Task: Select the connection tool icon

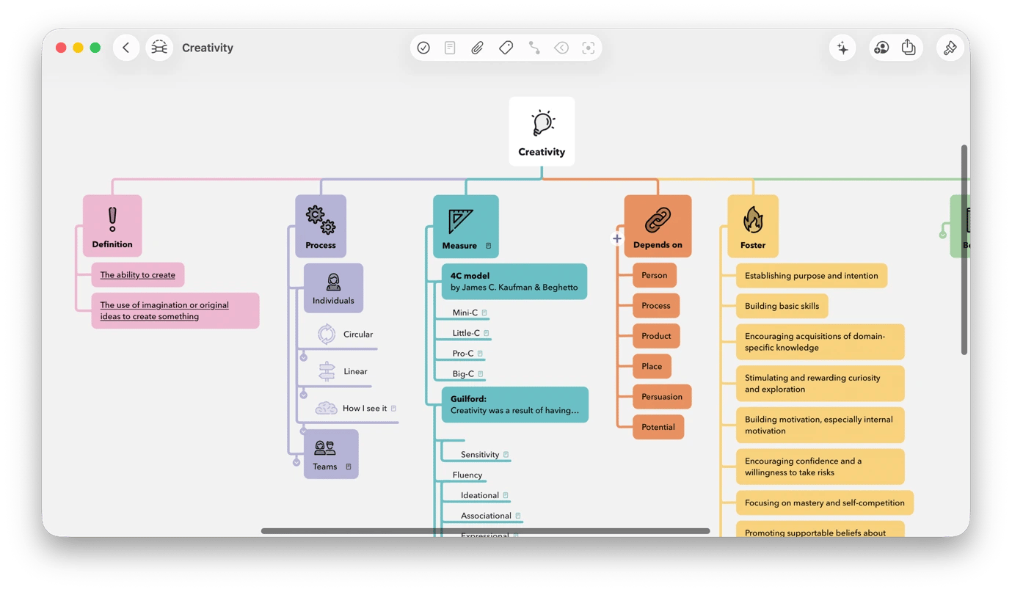Action: (x=534, y=48)
